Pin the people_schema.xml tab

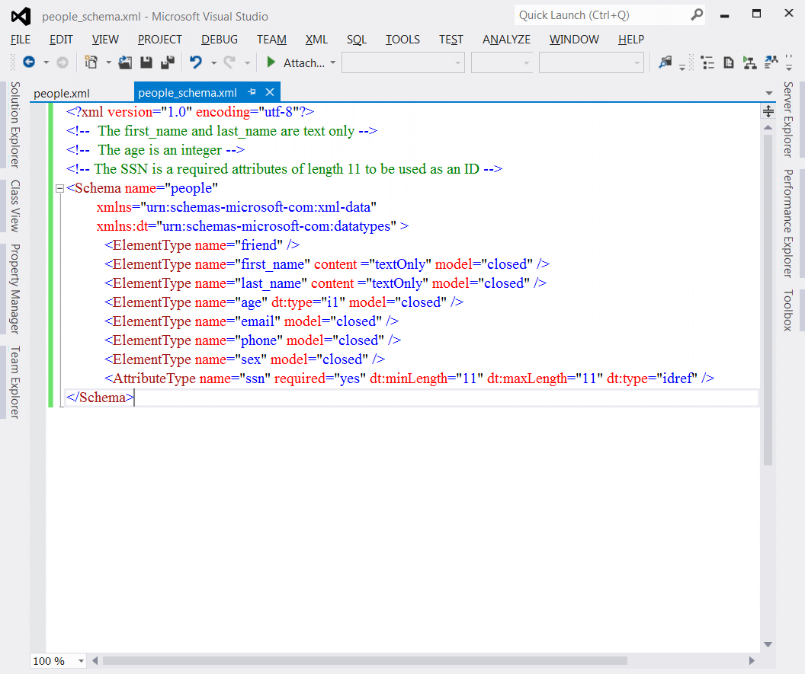[x=252, y=92]
